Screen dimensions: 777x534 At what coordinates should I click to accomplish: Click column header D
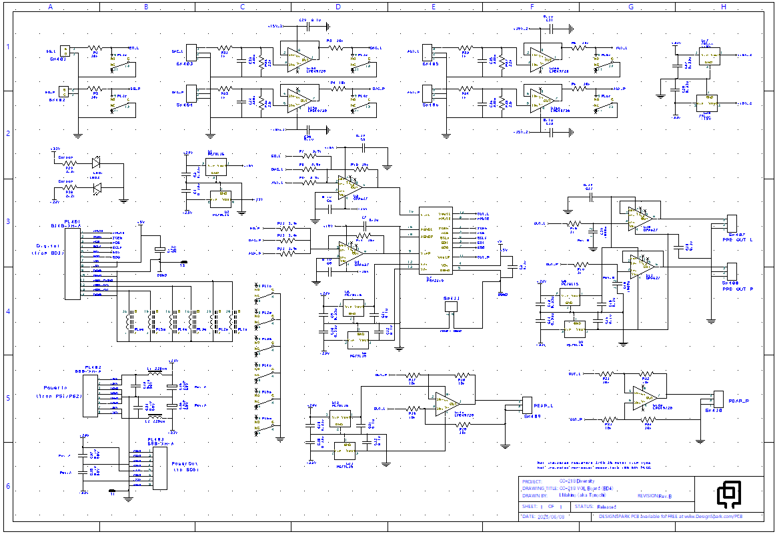(338, 7)
